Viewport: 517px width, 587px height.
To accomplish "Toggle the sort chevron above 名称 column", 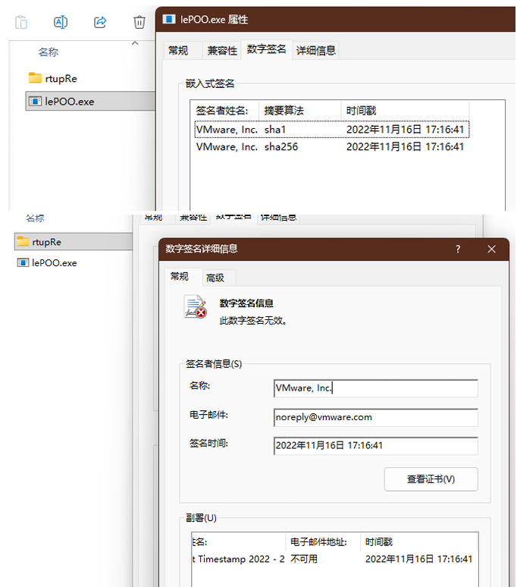I will (x=135, y=44).
